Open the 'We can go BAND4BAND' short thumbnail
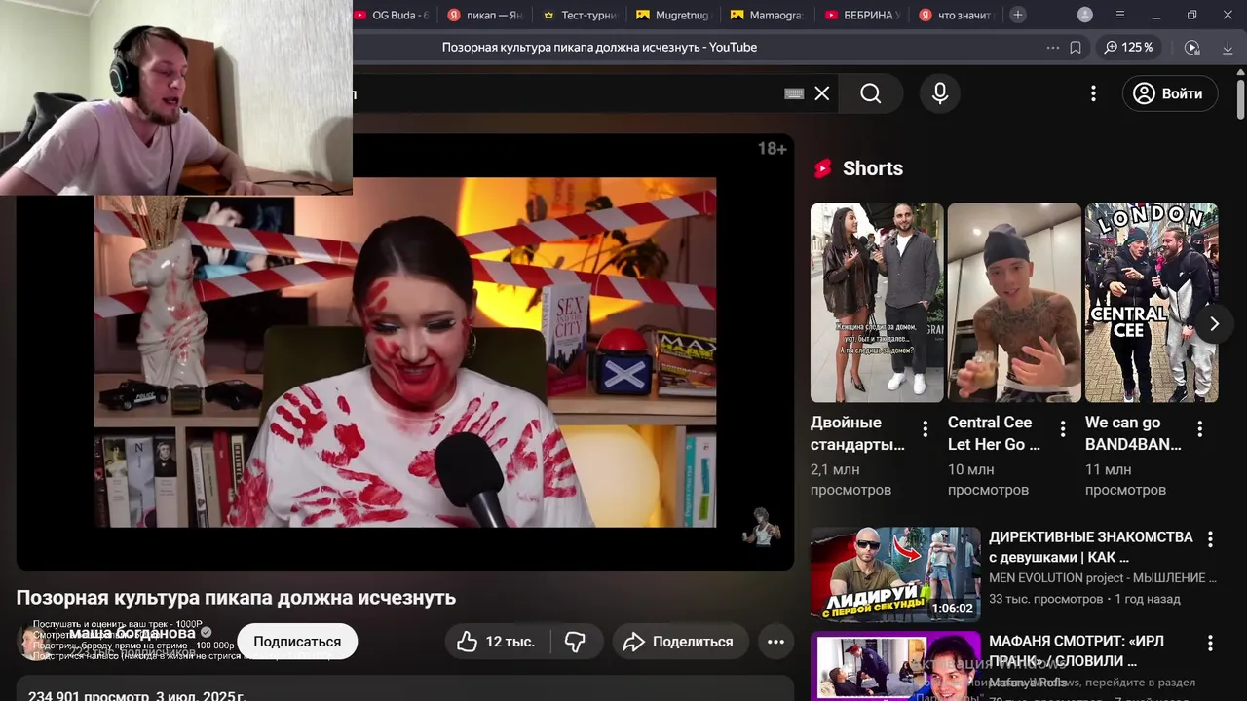This screenshot has height=701, width=1247. 1152,303
